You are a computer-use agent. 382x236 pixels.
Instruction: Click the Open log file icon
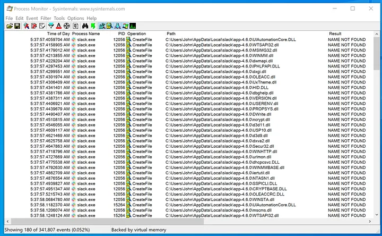(x=9, y=26)
